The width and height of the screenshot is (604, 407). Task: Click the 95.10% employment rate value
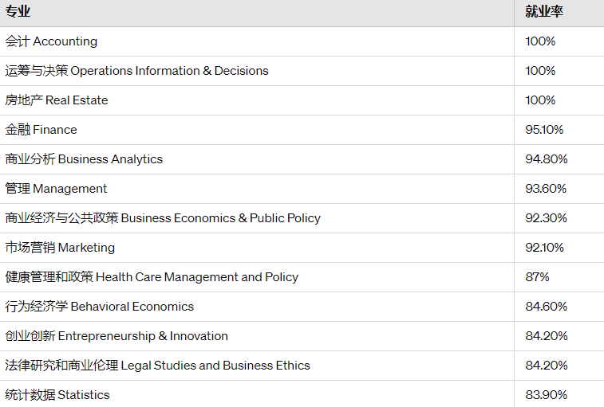click(544, 130)
